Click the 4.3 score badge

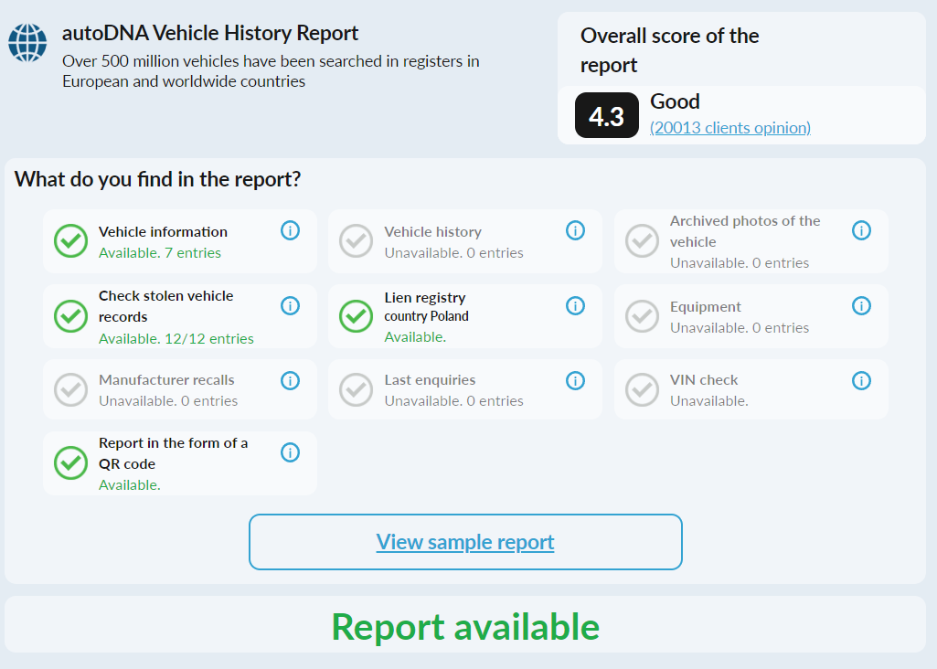pos(607,115)
